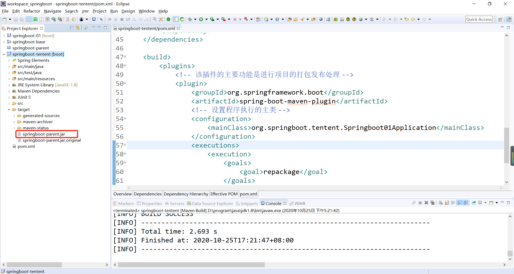Click the Last Edit Location icon
This screenshot has width=514, height=274.
pos(407,19)
